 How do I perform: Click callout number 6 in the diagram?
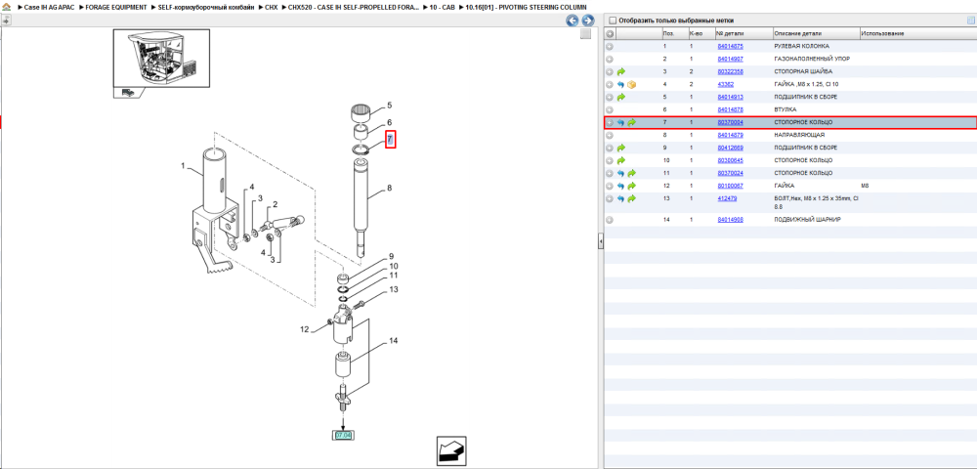390,122
